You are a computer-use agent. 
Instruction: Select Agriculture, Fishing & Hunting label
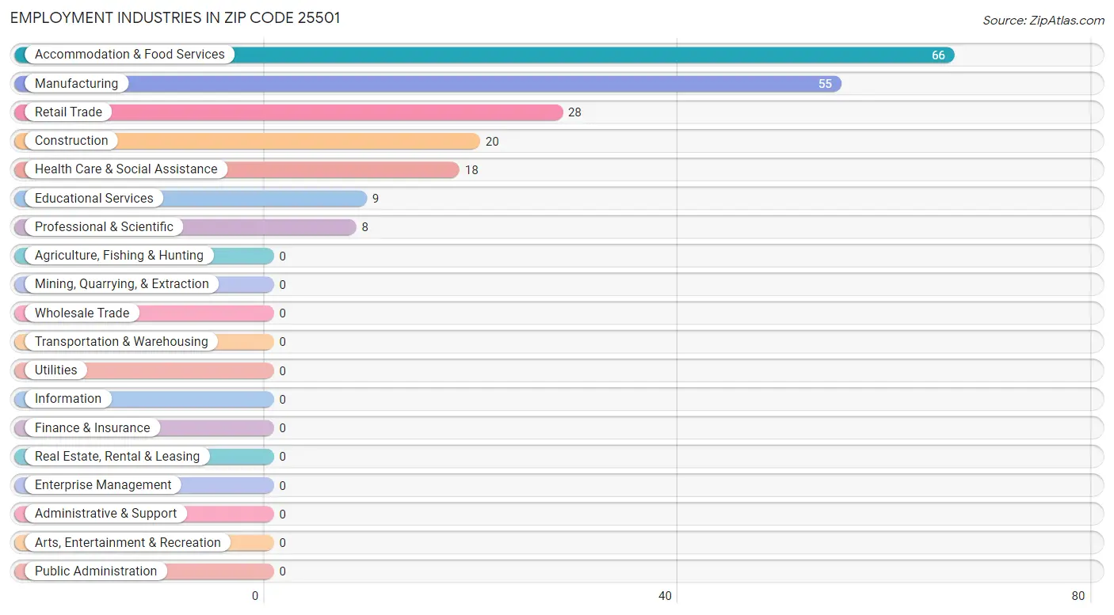tap(119, 255)
